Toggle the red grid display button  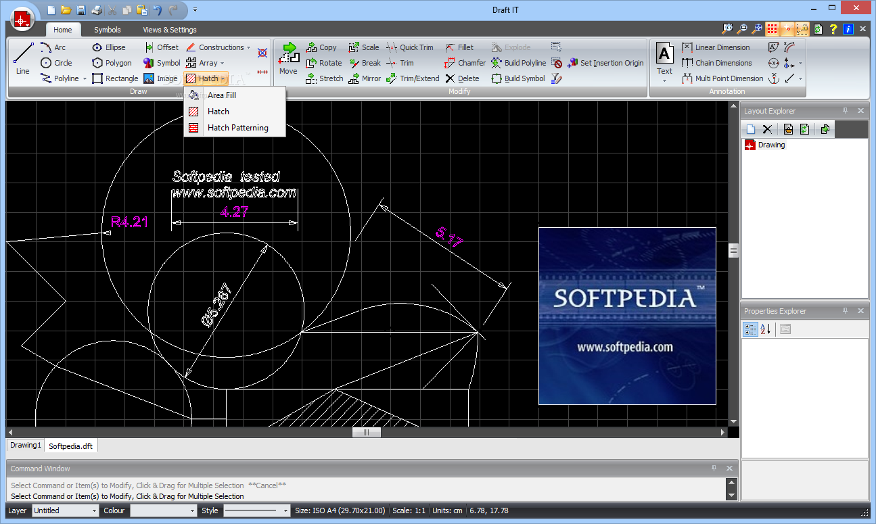click(772, 29)
